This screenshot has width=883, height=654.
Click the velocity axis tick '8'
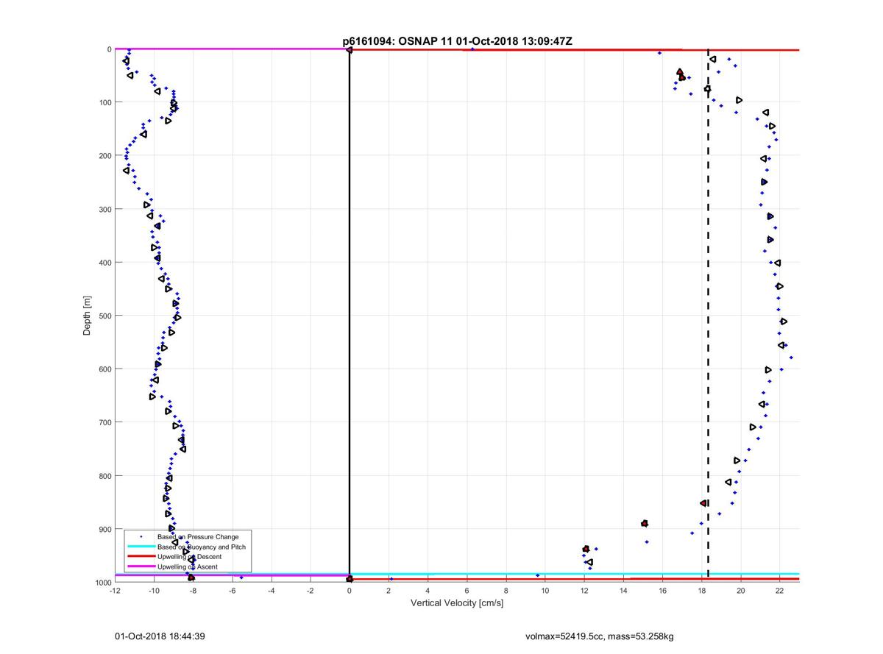[506, 590]
